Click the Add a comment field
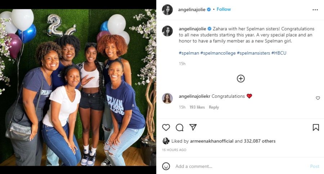 [238, 166]
